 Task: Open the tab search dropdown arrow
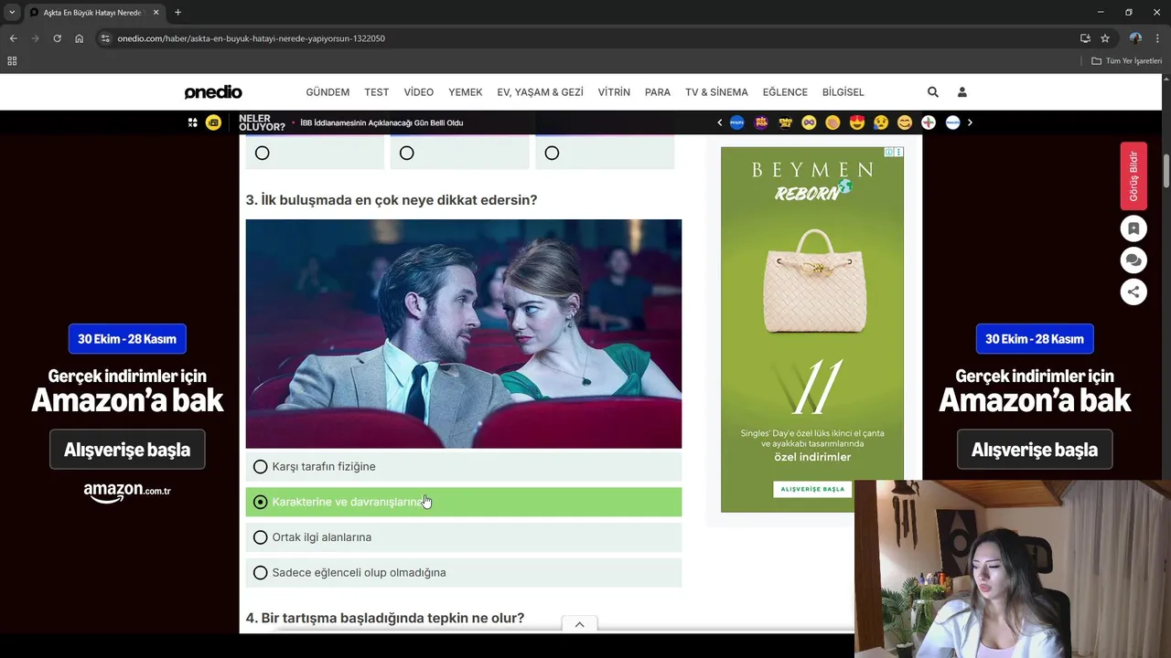click(x=12, y=13)
